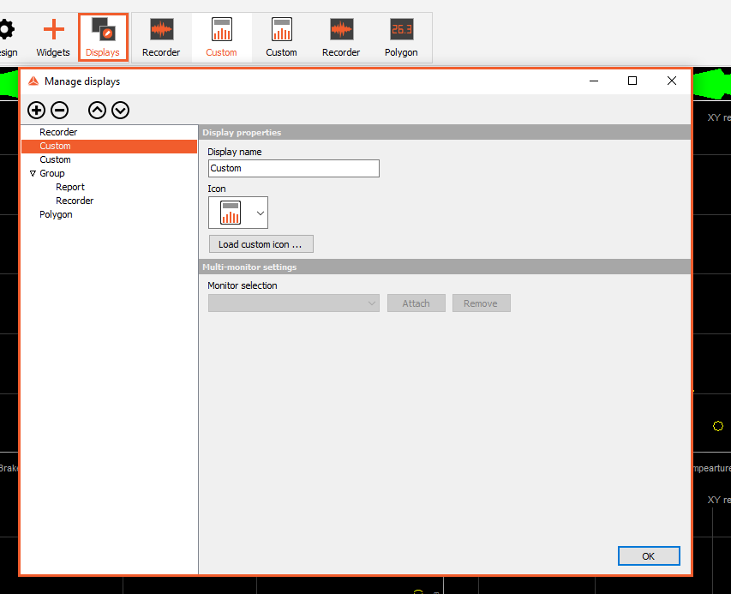
Task: Confirm with the OK button
Action: tap(649, 555)
